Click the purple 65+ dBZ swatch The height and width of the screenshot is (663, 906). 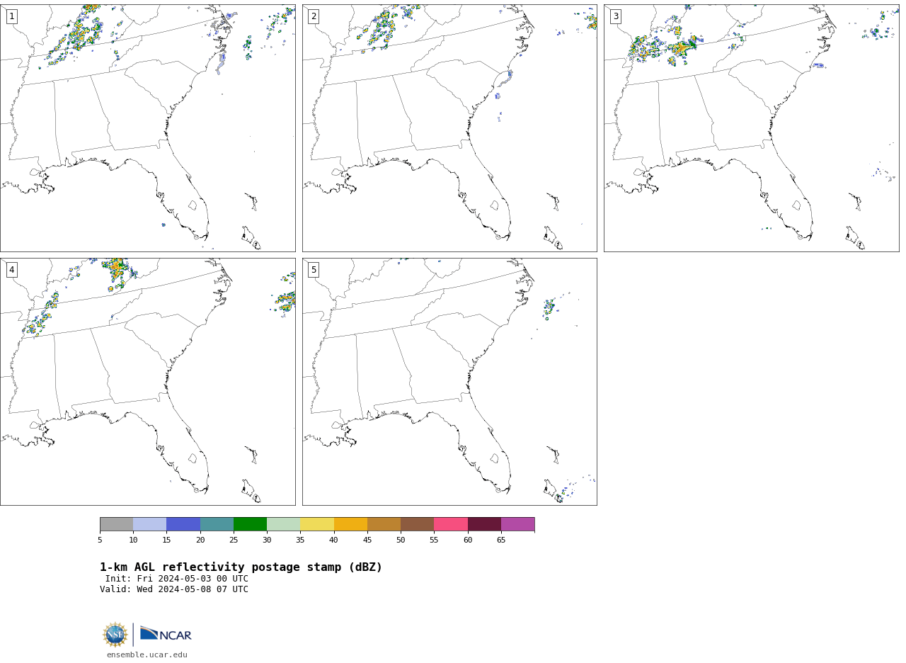click(517, 524)
